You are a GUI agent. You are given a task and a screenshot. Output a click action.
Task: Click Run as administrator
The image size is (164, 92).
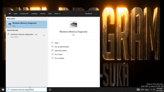[x=62, y=47]
